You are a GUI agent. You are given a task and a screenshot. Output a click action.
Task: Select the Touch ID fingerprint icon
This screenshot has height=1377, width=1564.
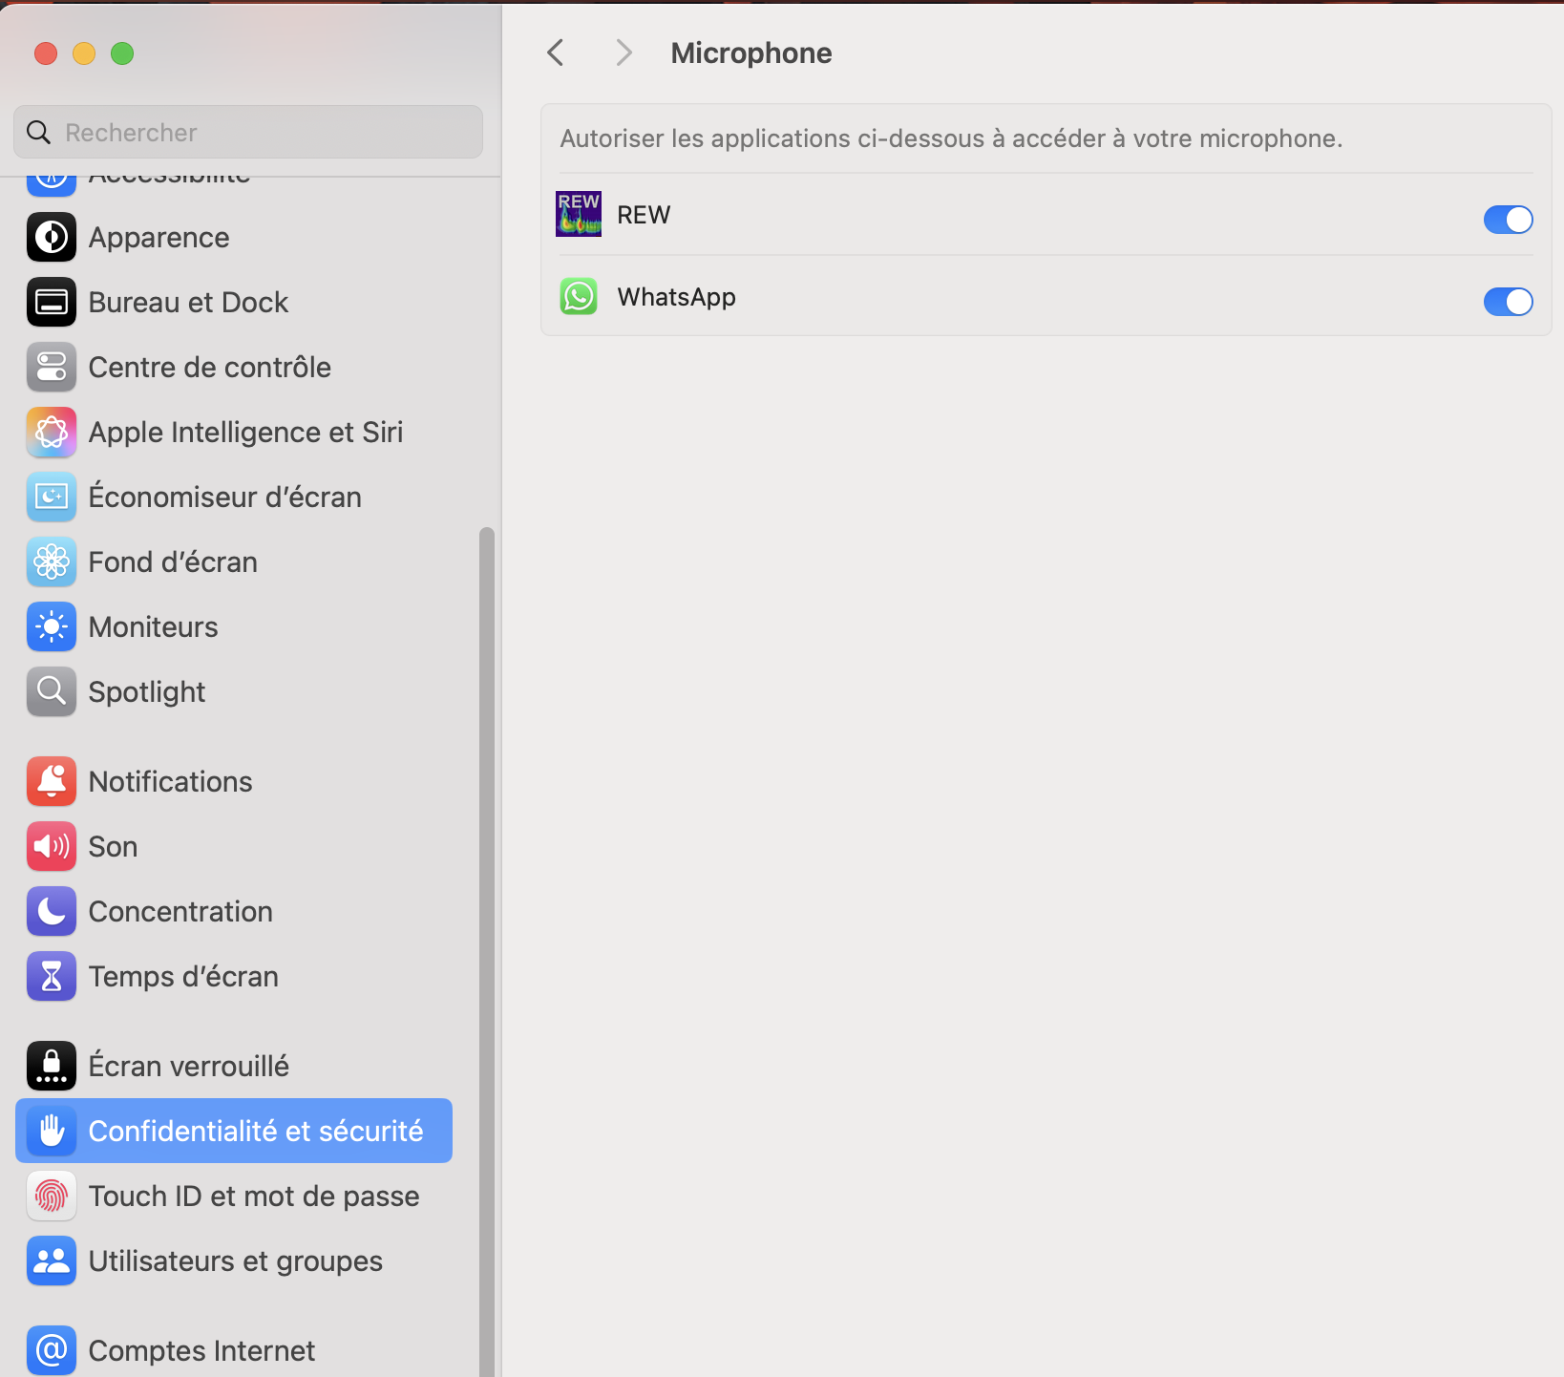click(x=52, y=1197)
